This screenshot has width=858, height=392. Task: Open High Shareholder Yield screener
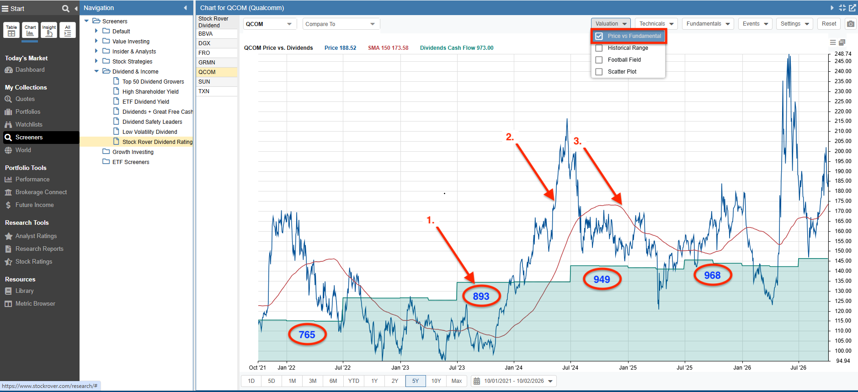coord(150,92)
